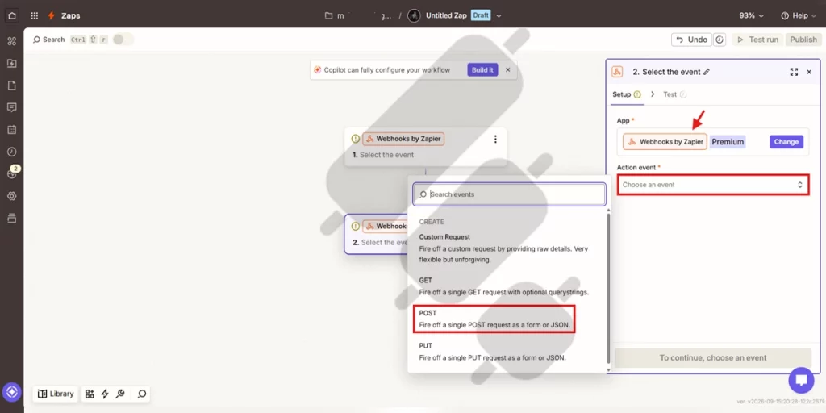Click the CREATE section heading

432,222
